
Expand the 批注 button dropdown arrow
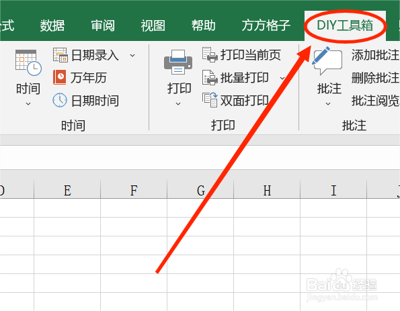(x=328, y=103)
